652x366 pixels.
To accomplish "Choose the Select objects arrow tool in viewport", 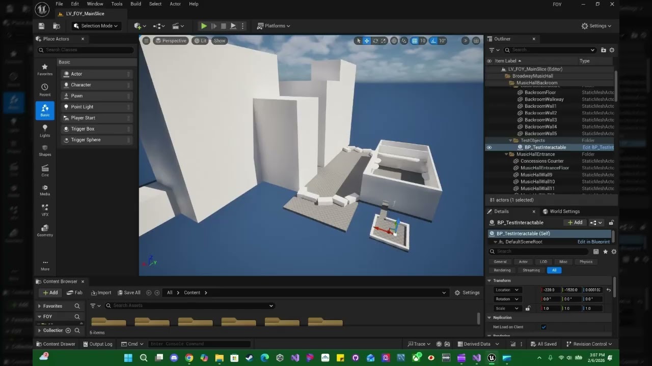I will [359, 41].
